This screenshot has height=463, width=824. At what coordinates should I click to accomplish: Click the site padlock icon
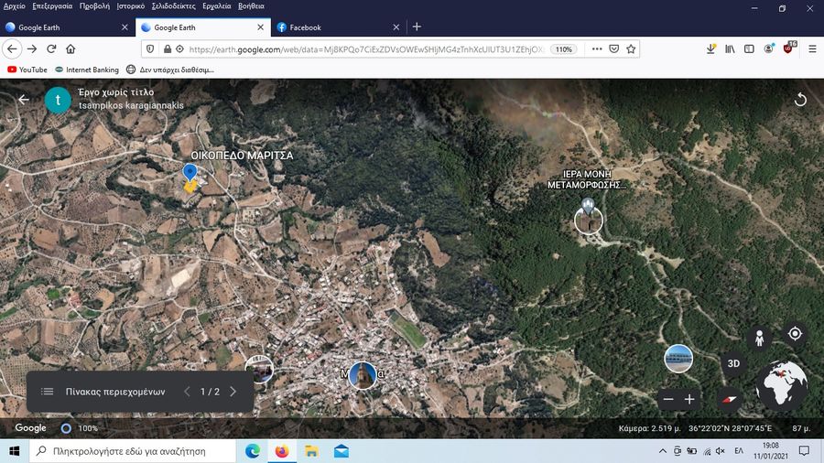(168, 48)
